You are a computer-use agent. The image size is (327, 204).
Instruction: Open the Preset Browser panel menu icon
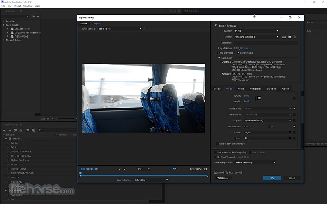coord(21,125)
